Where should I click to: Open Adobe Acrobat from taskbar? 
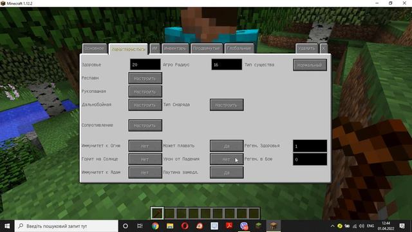(229, 226)
